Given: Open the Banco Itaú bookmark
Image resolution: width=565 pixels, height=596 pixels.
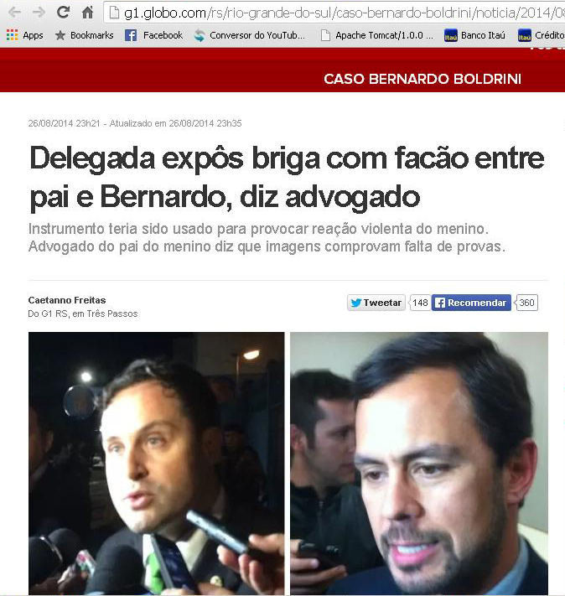Looking at the screenshot, I should 474,35.
